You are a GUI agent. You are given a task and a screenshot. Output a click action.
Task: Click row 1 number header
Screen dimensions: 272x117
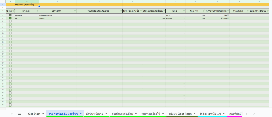(x=3, y=5)
